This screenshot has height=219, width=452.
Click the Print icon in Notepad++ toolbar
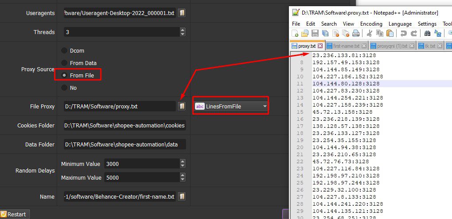[x=356, y=33]
